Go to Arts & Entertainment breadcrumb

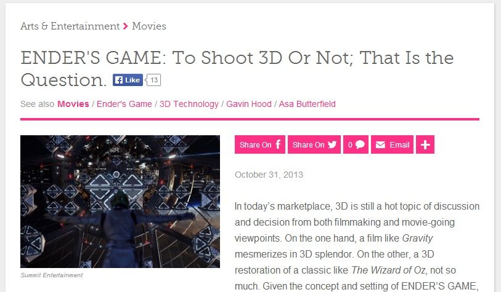pyautogui.click(x=70, y=26)
